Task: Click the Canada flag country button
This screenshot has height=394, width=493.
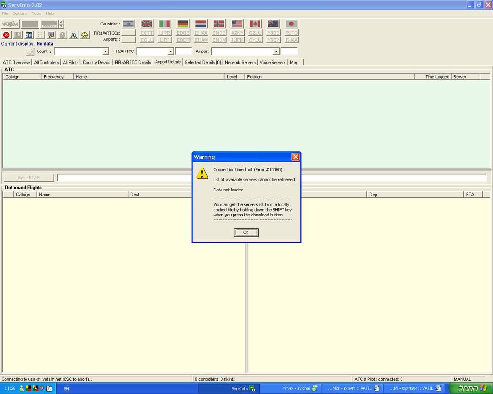Action: click(x=255, y=24)
